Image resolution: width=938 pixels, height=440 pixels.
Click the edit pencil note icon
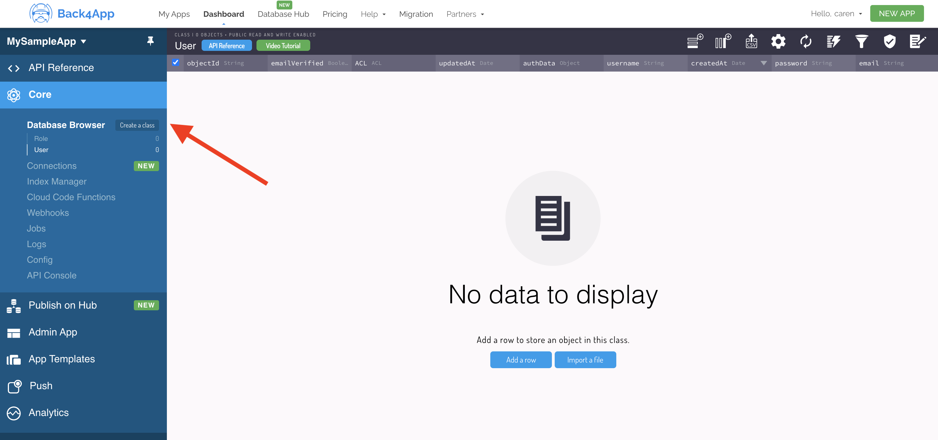point(917,41)
